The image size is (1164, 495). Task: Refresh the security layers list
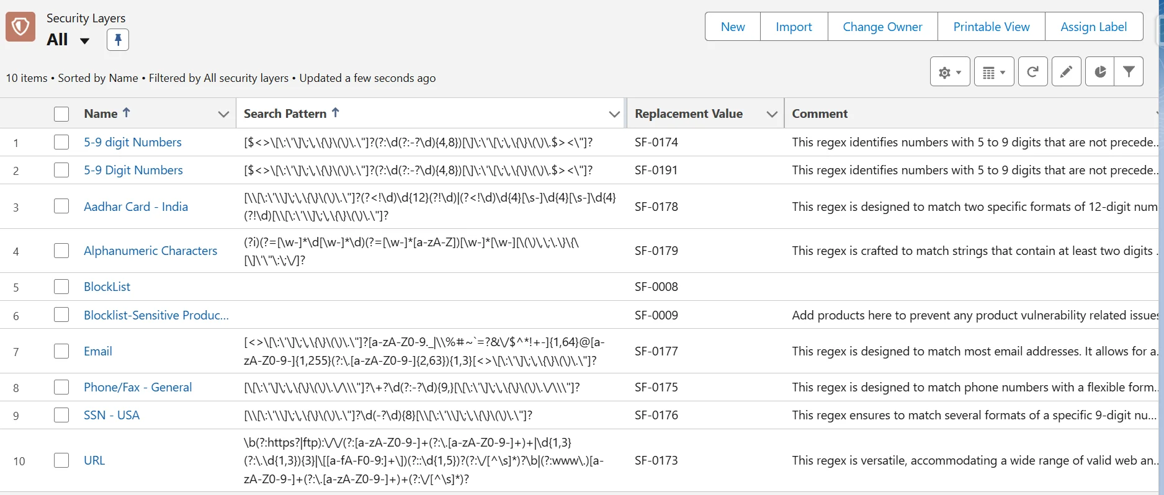tap(1032, 72)
